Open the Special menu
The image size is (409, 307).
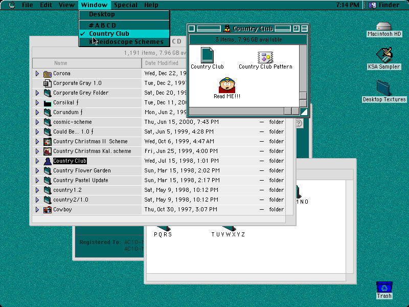pyautogui.click(x=126, y=5)
